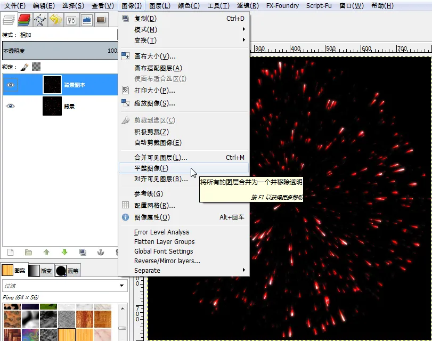Choose Error Level Analysis entry
The image size is (432, 341).
pyautogui.click(x=184, y=232)
